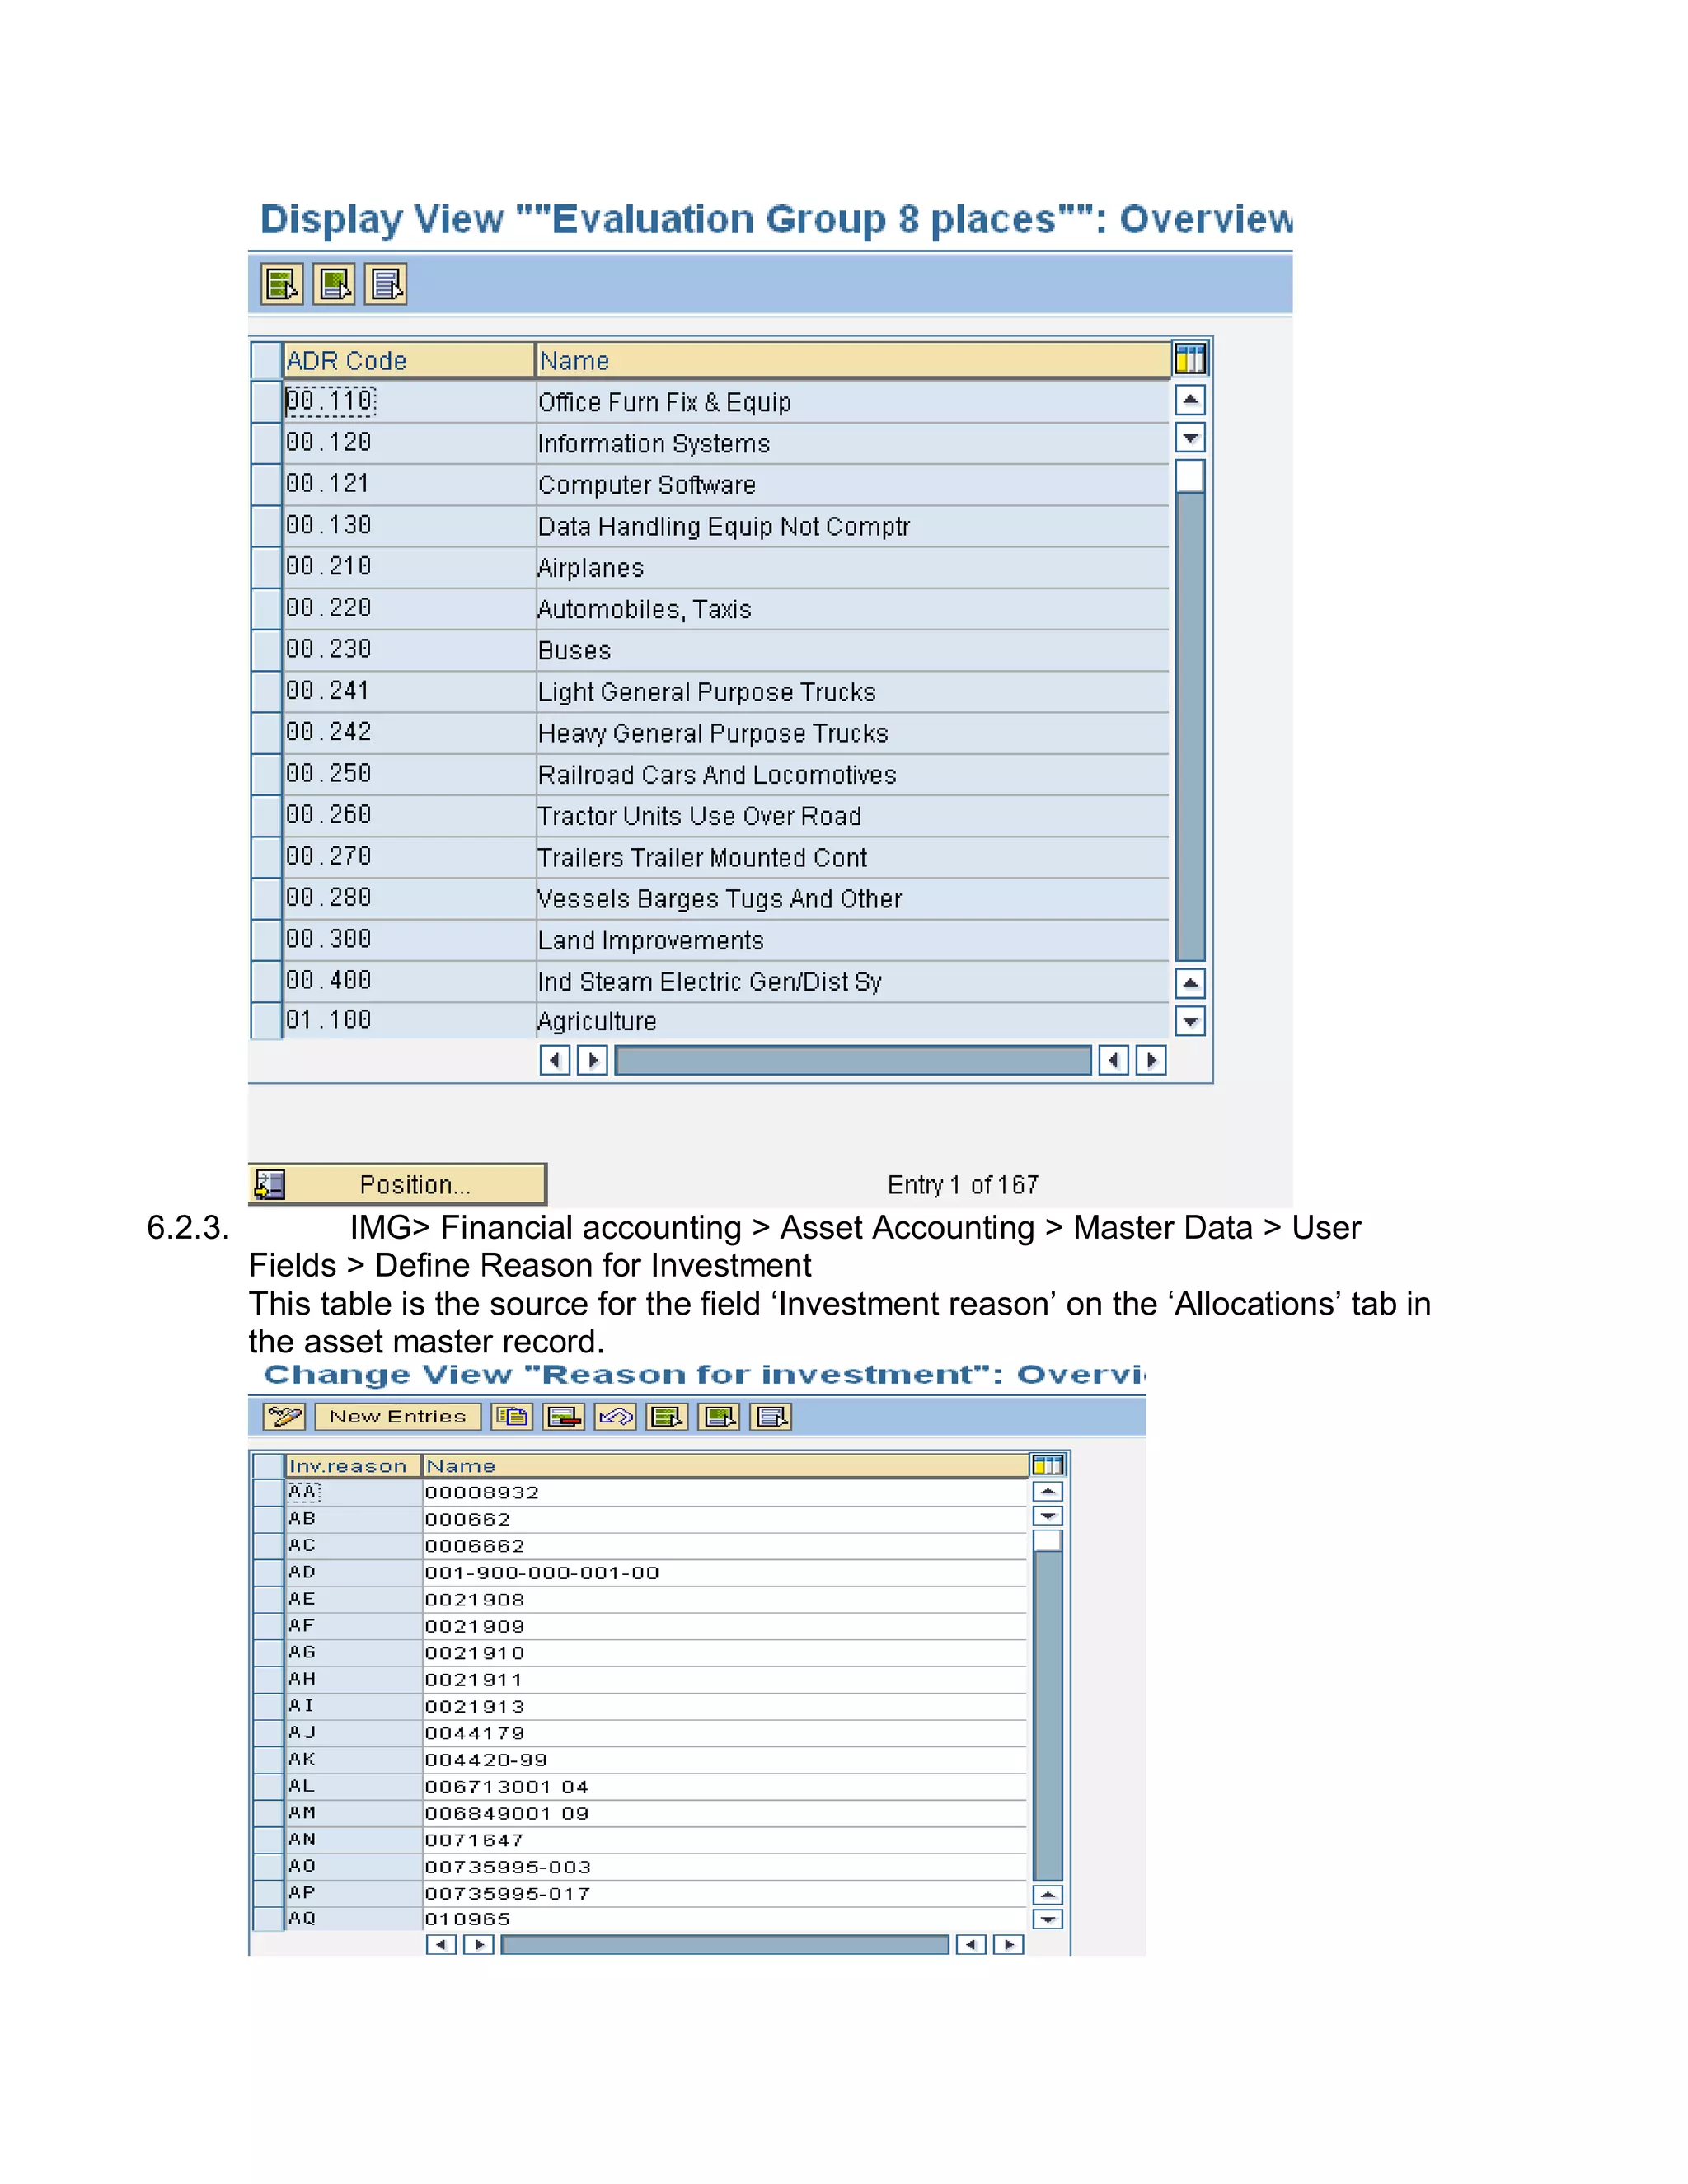This screenshot has height=2184, width=1688.
Task: Click 'Ind Steam Electric Gen/Dist Sy' cell
Action: pos(853,982)
